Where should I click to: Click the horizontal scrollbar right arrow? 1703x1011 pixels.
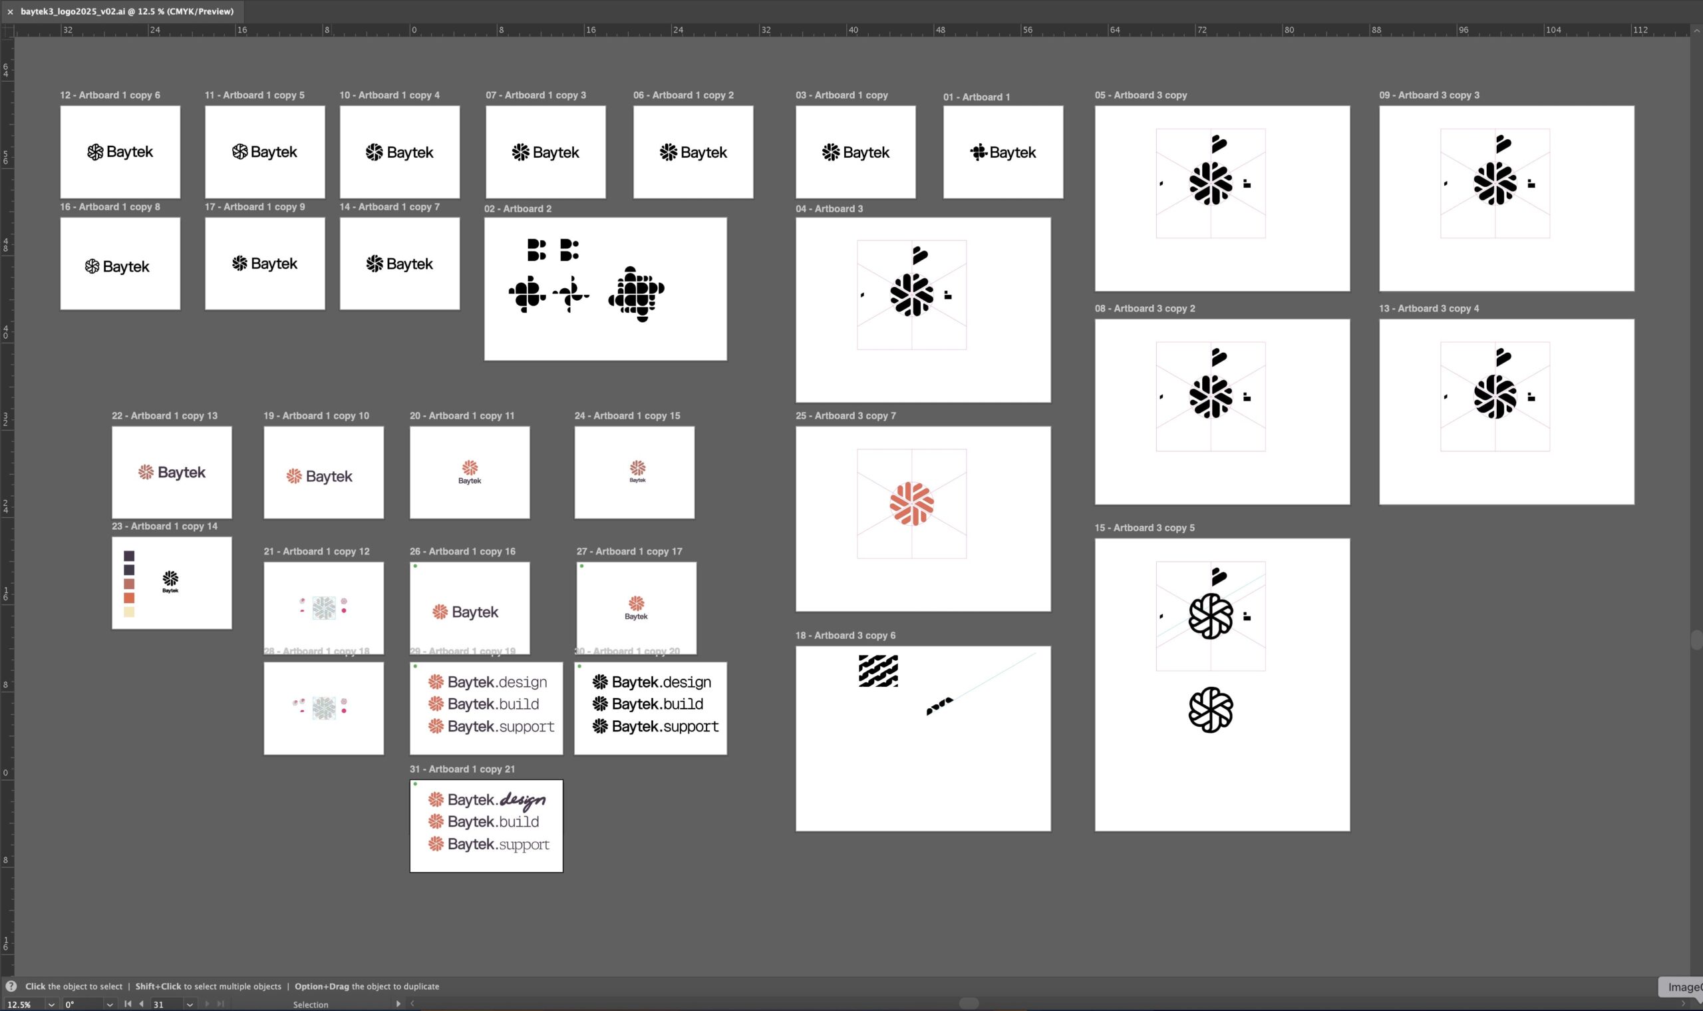[1683, 1004]
